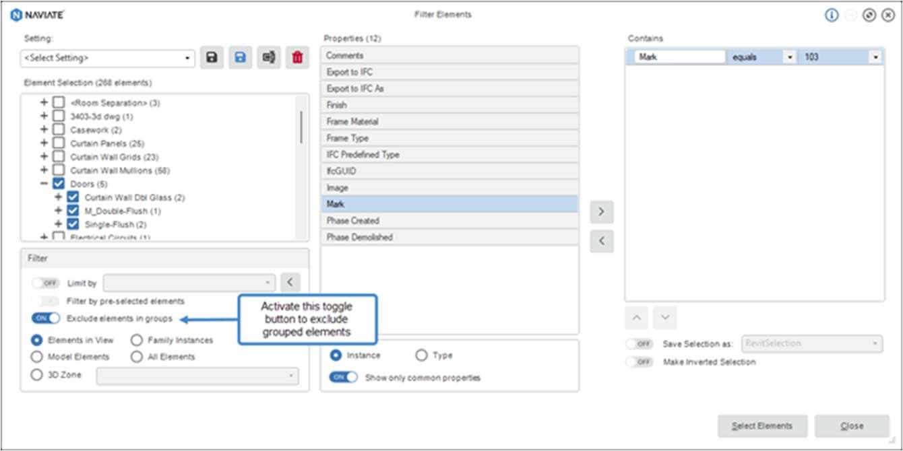
Task: Enable Make Inverted Selection toggle
Action: click(x=640, y=362)
